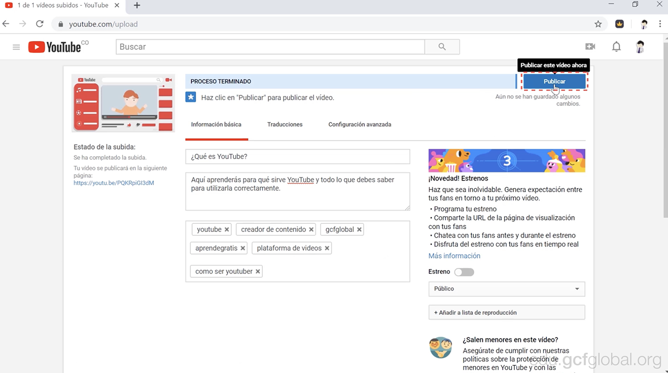Viewport: 668px width, 373px height.
Task: Open the youtu.be/PQKRpiGI3dM video link
Action: coord(114,183)
